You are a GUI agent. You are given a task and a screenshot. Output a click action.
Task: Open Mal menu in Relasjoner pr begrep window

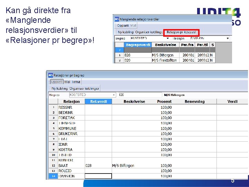pyautogui.click(x=67, y=82)
